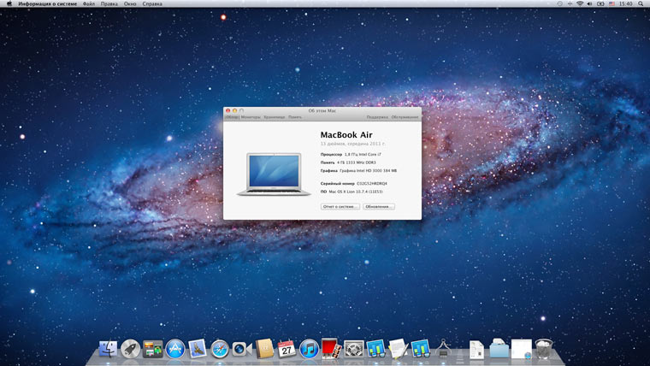
Task: Open the App Store Dock icon
Action: pyautogui.click(x=175, y=349)
